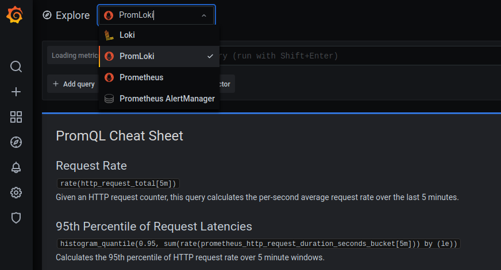
Task: Select the Prometheus datasource option
Action: (159, 77)
